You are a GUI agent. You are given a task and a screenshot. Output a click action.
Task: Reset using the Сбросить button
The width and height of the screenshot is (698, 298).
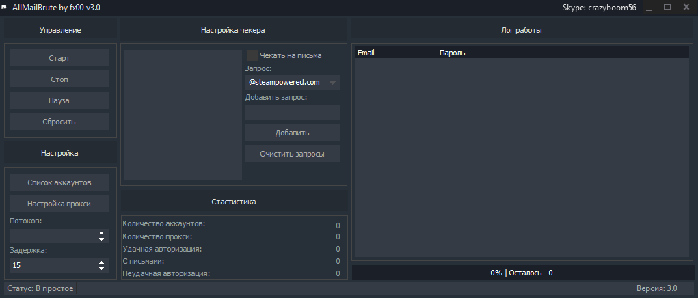click(x=59, y=122)
